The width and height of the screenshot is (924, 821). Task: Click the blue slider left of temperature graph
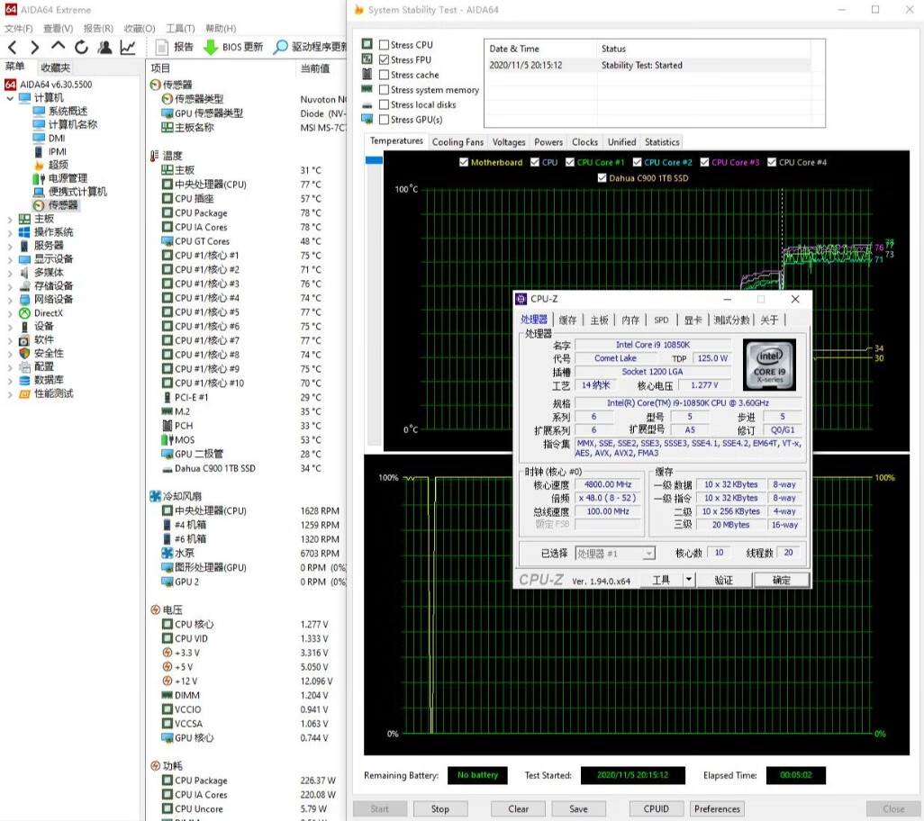[x=374, y=159]
